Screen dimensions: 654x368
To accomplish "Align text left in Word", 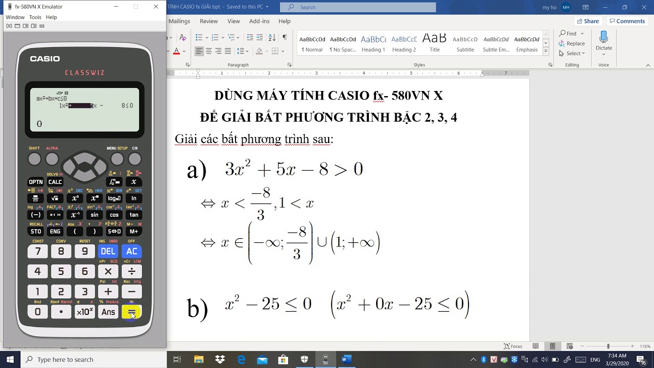I will click(199, 51).
